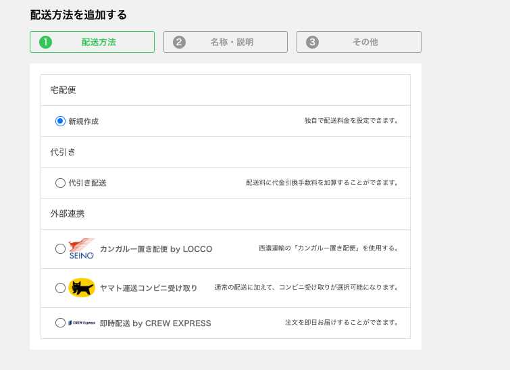Select the 代引き配送 radio button
Screen dimensions: 510x370
(60, 183)
